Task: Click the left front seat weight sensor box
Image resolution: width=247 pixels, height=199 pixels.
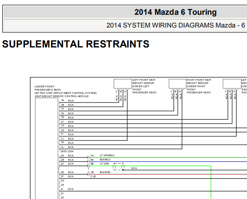Action: pos(123,84)
